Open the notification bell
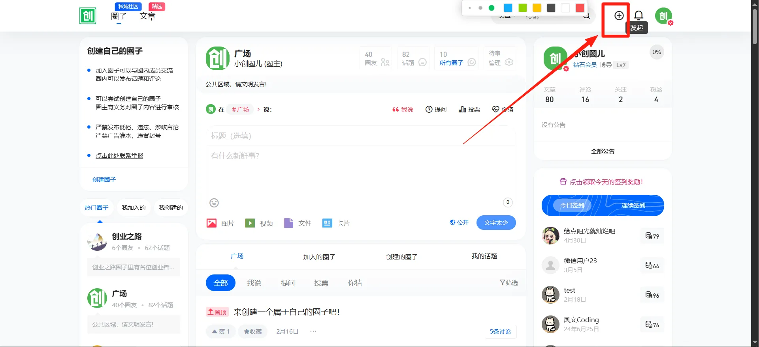Screen dimensions: 759x347 pyautogui.click(x=638, y=16)
